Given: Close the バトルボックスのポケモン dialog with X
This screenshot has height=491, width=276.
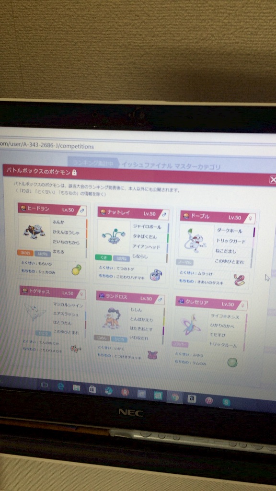Looking at the screenshot, I should pos(273,179).
